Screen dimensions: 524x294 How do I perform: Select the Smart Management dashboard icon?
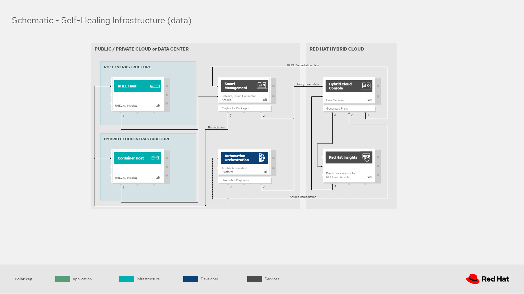coord(262,85)
